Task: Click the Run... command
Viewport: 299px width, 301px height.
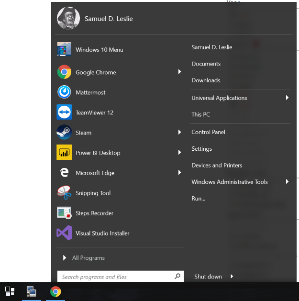Action: pos(198,199)
